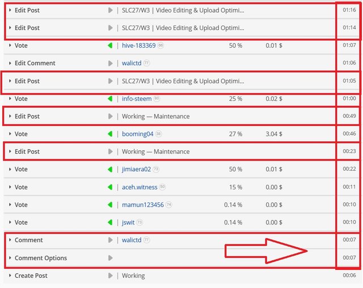Click green arrow icon beside aceh.witness

(x=110, y=187)
